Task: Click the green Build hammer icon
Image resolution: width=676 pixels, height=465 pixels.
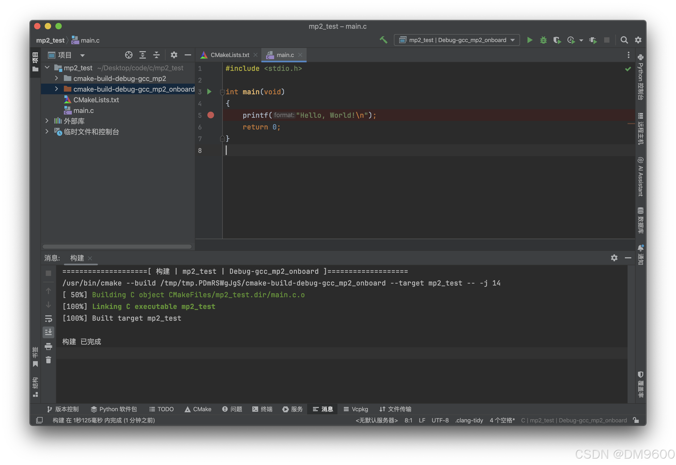Action: (x=384, y=40)
